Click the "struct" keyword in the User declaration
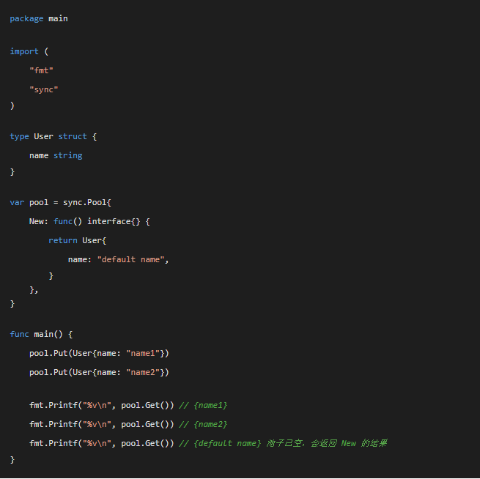Image resolution: width=480 pixels, height=479 pixels. (73, 136)
